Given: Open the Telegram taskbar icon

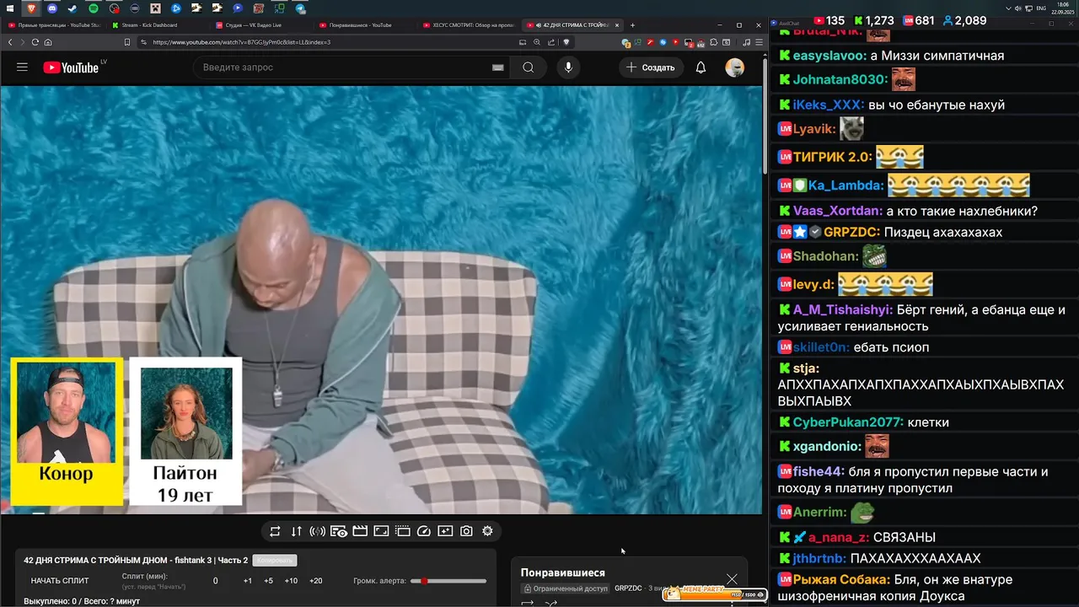Looking at the screenshot, I should pos(300,8).
